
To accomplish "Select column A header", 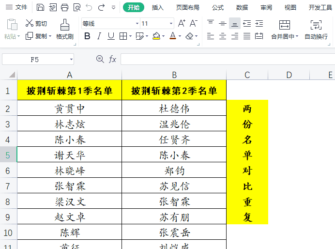I will coord(69,75).
